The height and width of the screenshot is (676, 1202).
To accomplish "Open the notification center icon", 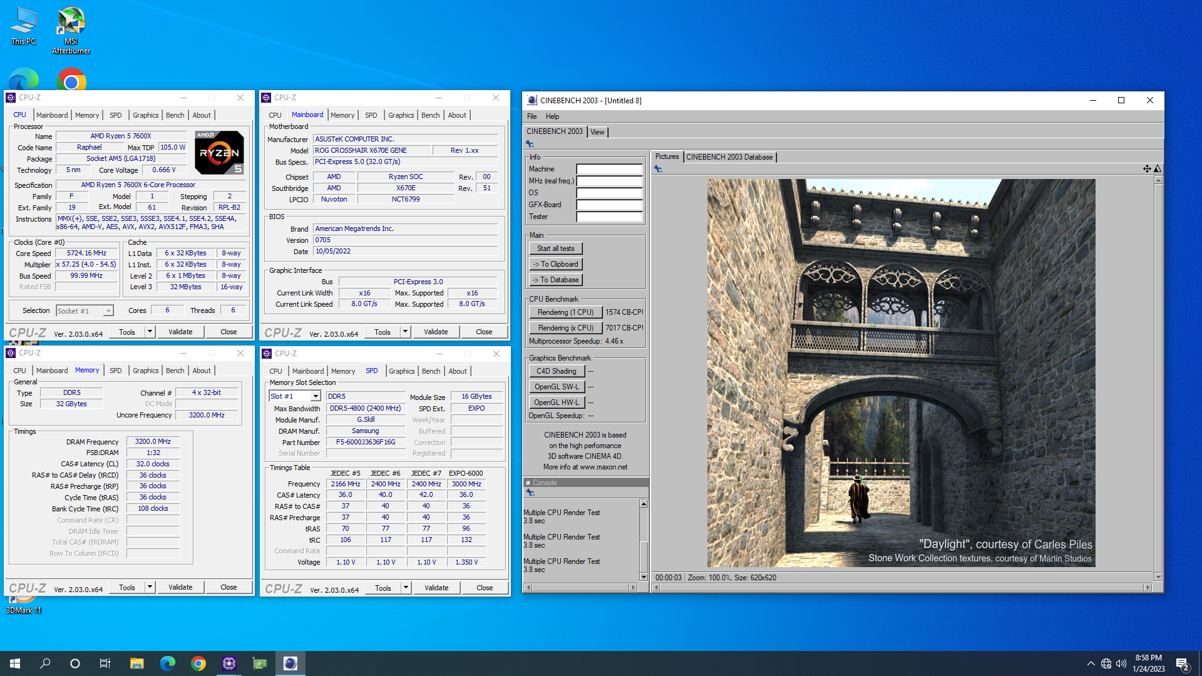I will click(1182, 663).
